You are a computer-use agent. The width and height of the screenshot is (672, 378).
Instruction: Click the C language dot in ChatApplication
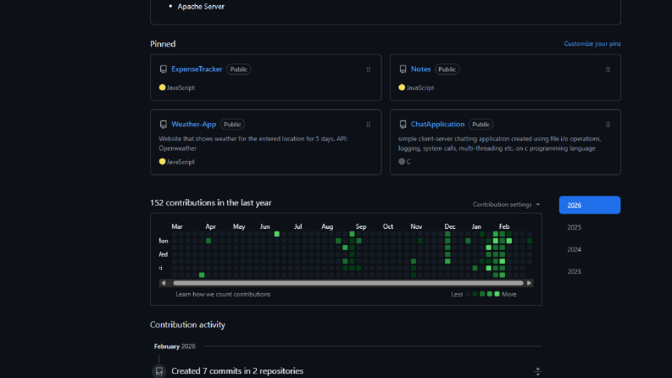(x=402, y=162)
